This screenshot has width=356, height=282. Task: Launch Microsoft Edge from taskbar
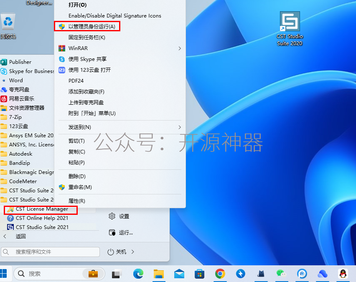[138, 274]
